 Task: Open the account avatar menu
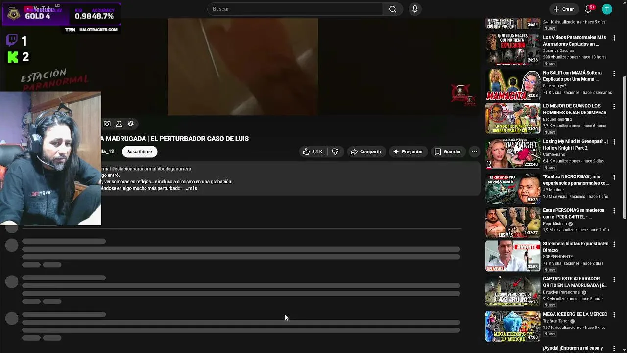tap(607, 9)
